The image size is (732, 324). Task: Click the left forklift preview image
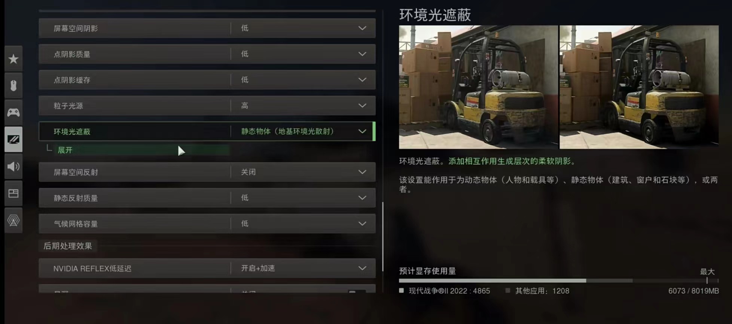pos(478,87)
